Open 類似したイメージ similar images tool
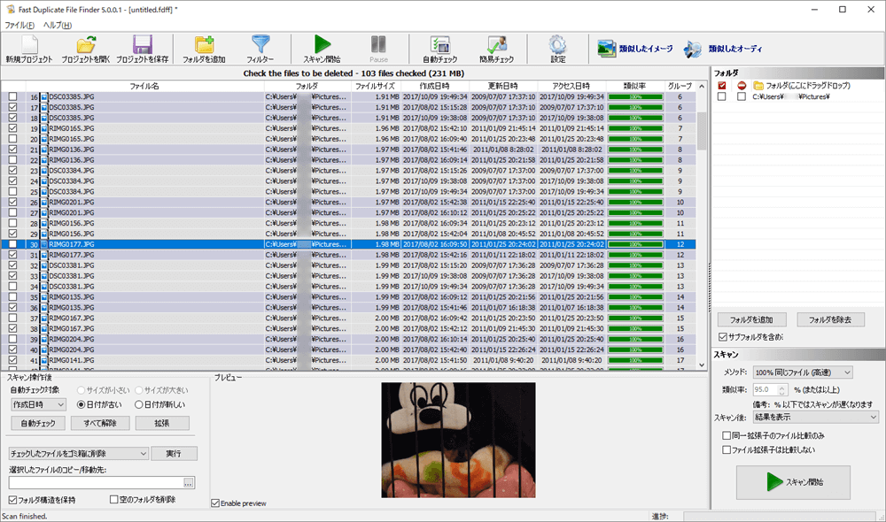Viewport: 886px width, 522px height. point(635,49)
